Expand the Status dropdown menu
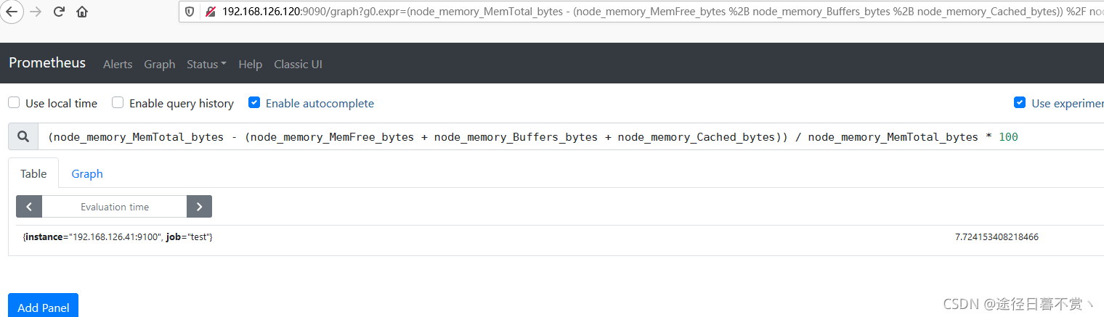1104x317 pixels. point(206,64)
